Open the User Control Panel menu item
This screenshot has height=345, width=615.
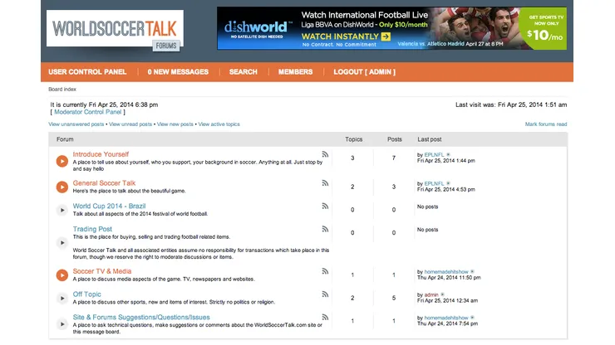coord(87,72)
